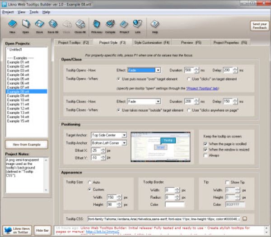Expand the Tooltip Opens Effect dropdown
271x237 pixels.
(158, 70)
